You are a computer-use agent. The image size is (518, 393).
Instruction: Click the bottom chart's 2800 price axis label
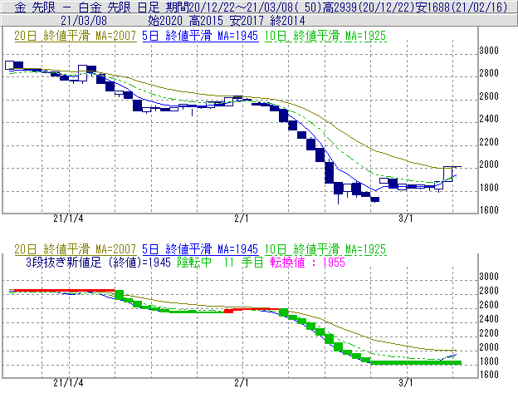click(x=489, y=291)
